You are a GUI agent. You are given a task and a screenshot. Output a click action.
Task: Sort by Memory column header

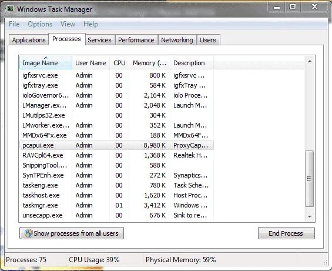(x=149, y=63)
